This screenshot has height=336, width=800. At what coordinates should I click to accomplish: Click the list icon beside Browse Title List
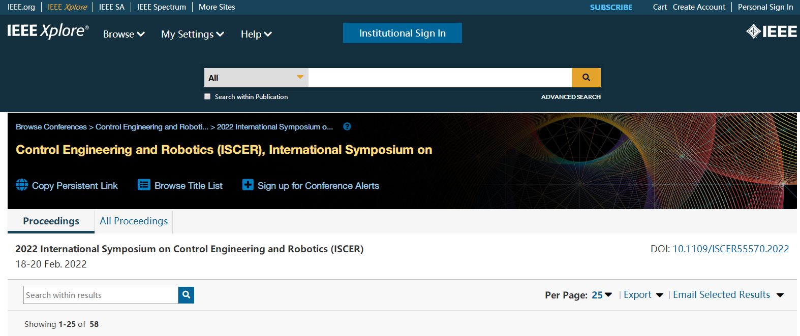pos(144,185)
